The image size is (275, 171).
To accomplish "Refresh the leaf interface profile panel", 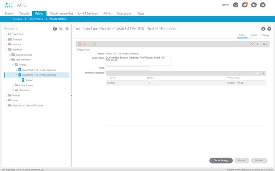I will [252, 45].
